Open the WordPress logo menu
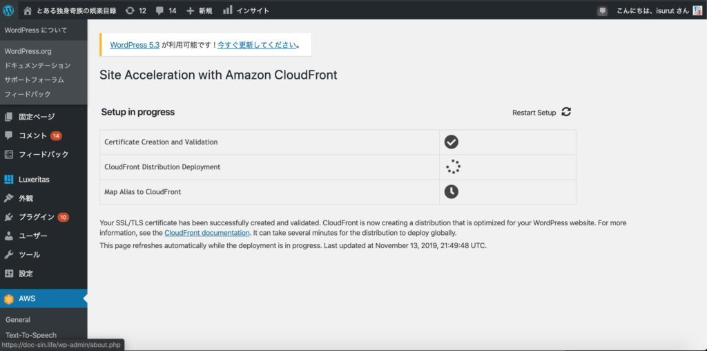This screenshot has width=707, height=351. 8,10
